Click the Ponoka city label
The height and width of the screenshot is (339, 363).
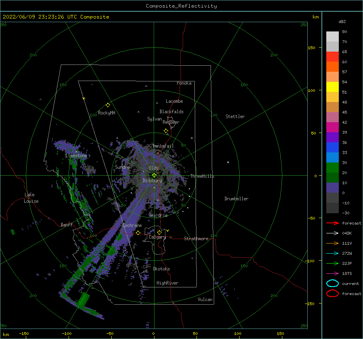[184, 83]
